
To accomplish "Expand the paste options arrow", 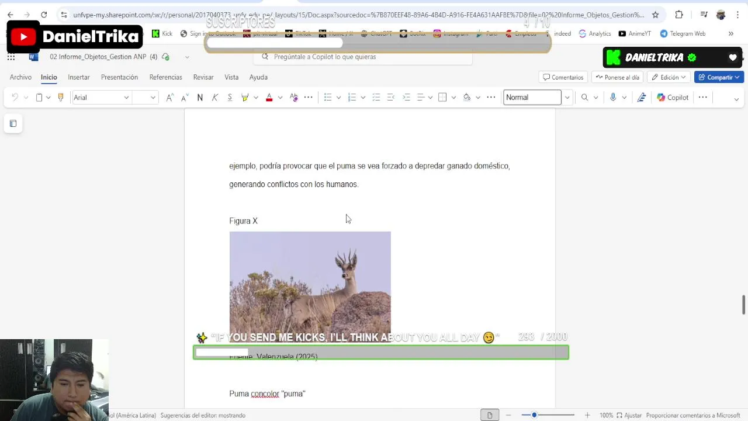I will 49,98.
